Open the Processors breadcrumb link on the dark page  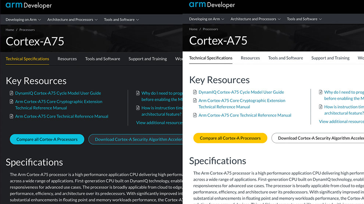point(27,30)
